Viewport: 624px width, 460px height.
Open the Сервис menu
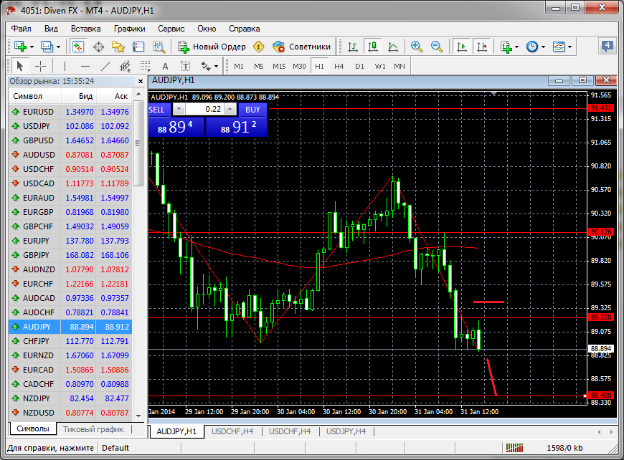[171, 29]
